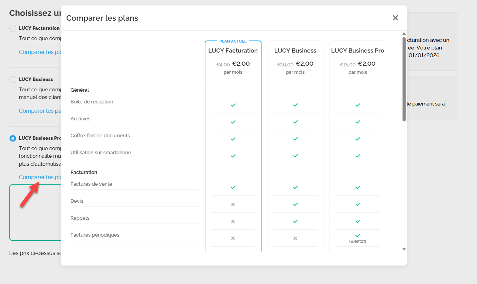
Task: Click the Factures périodiques checkmark in LUCY Business Pro
Action: (x=358, y=236)
